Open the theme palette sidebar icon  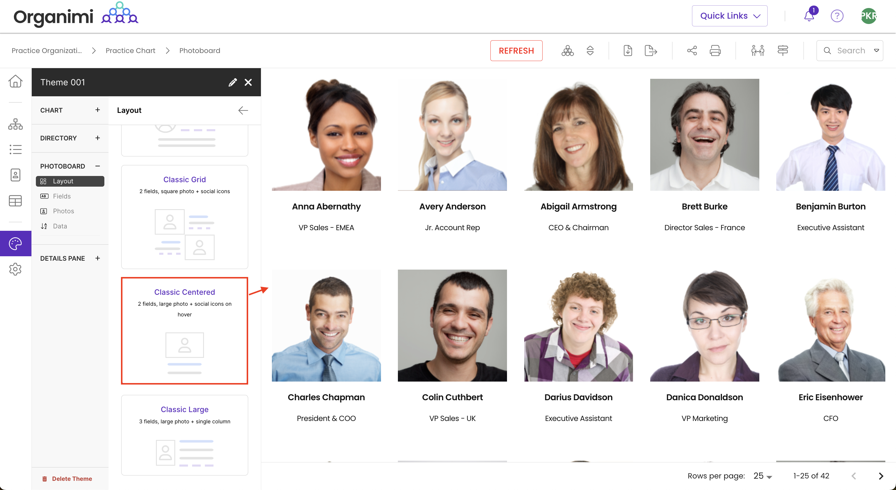15,244
